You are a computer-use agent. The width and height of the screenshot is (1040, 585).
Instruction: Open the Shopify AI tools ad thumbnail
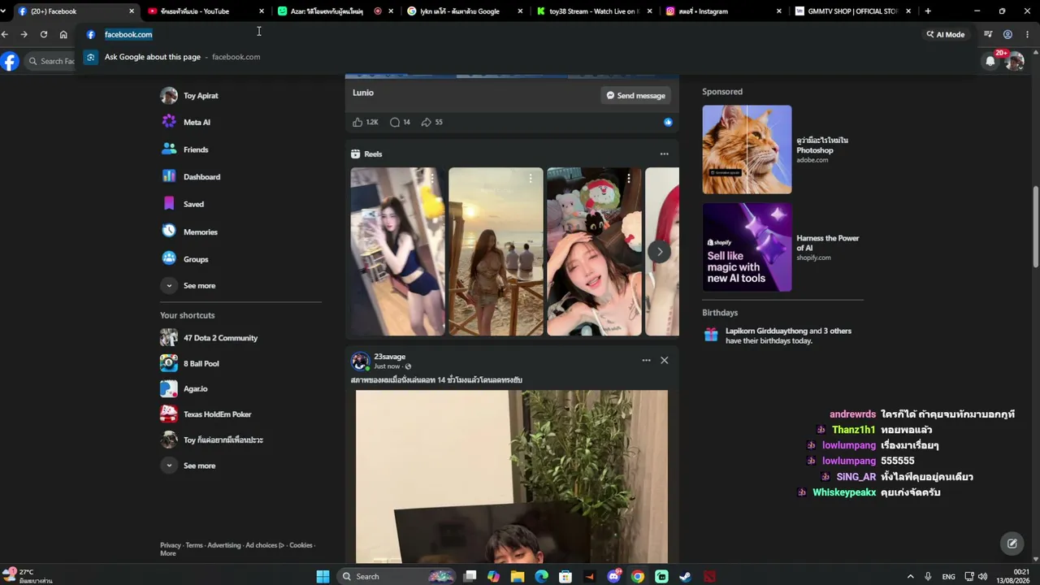[x=747, y=247]
